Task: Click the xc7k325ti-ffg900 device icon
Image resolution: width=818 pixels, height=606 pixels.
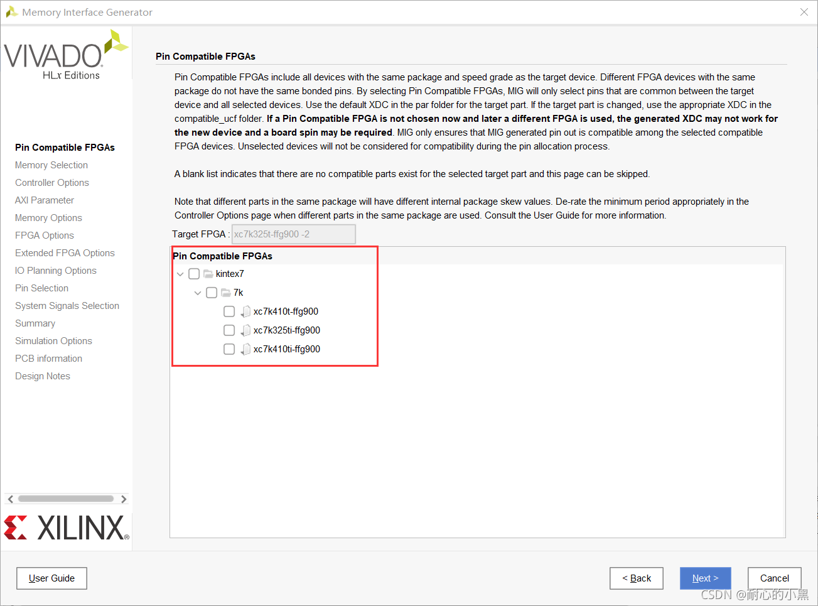Action: click(x=245, y=330)
